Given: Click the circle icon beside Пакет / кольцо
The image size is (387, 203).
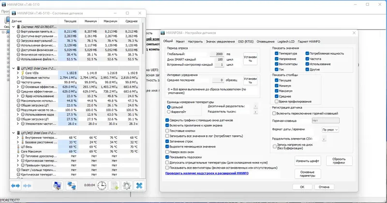Looking at the screenshot, I should 18,170.
